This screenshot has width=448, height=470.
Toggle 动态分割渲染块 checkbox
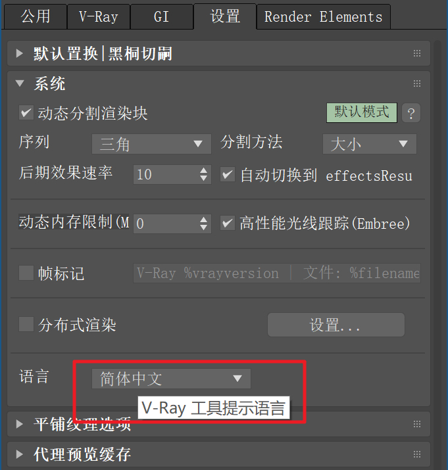[26, 112]
